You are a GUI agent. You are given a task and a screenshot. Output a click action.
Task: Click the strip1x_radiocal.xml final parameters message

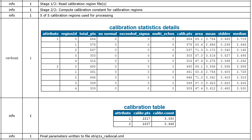(x=82, y=136)
